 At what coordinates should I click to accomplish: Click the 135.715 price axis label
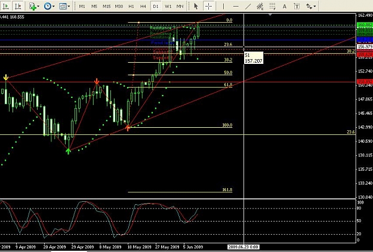tap(365, 169)
